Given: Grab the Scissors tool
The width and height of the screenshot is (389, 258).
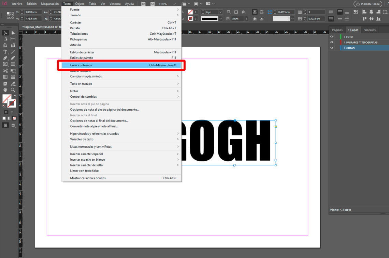Looking at the screenshot, I should [x=5, y=71].
